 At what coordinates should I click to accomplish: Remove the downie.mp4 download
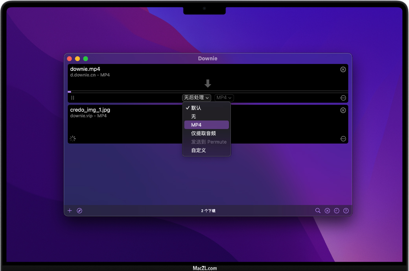343,70
